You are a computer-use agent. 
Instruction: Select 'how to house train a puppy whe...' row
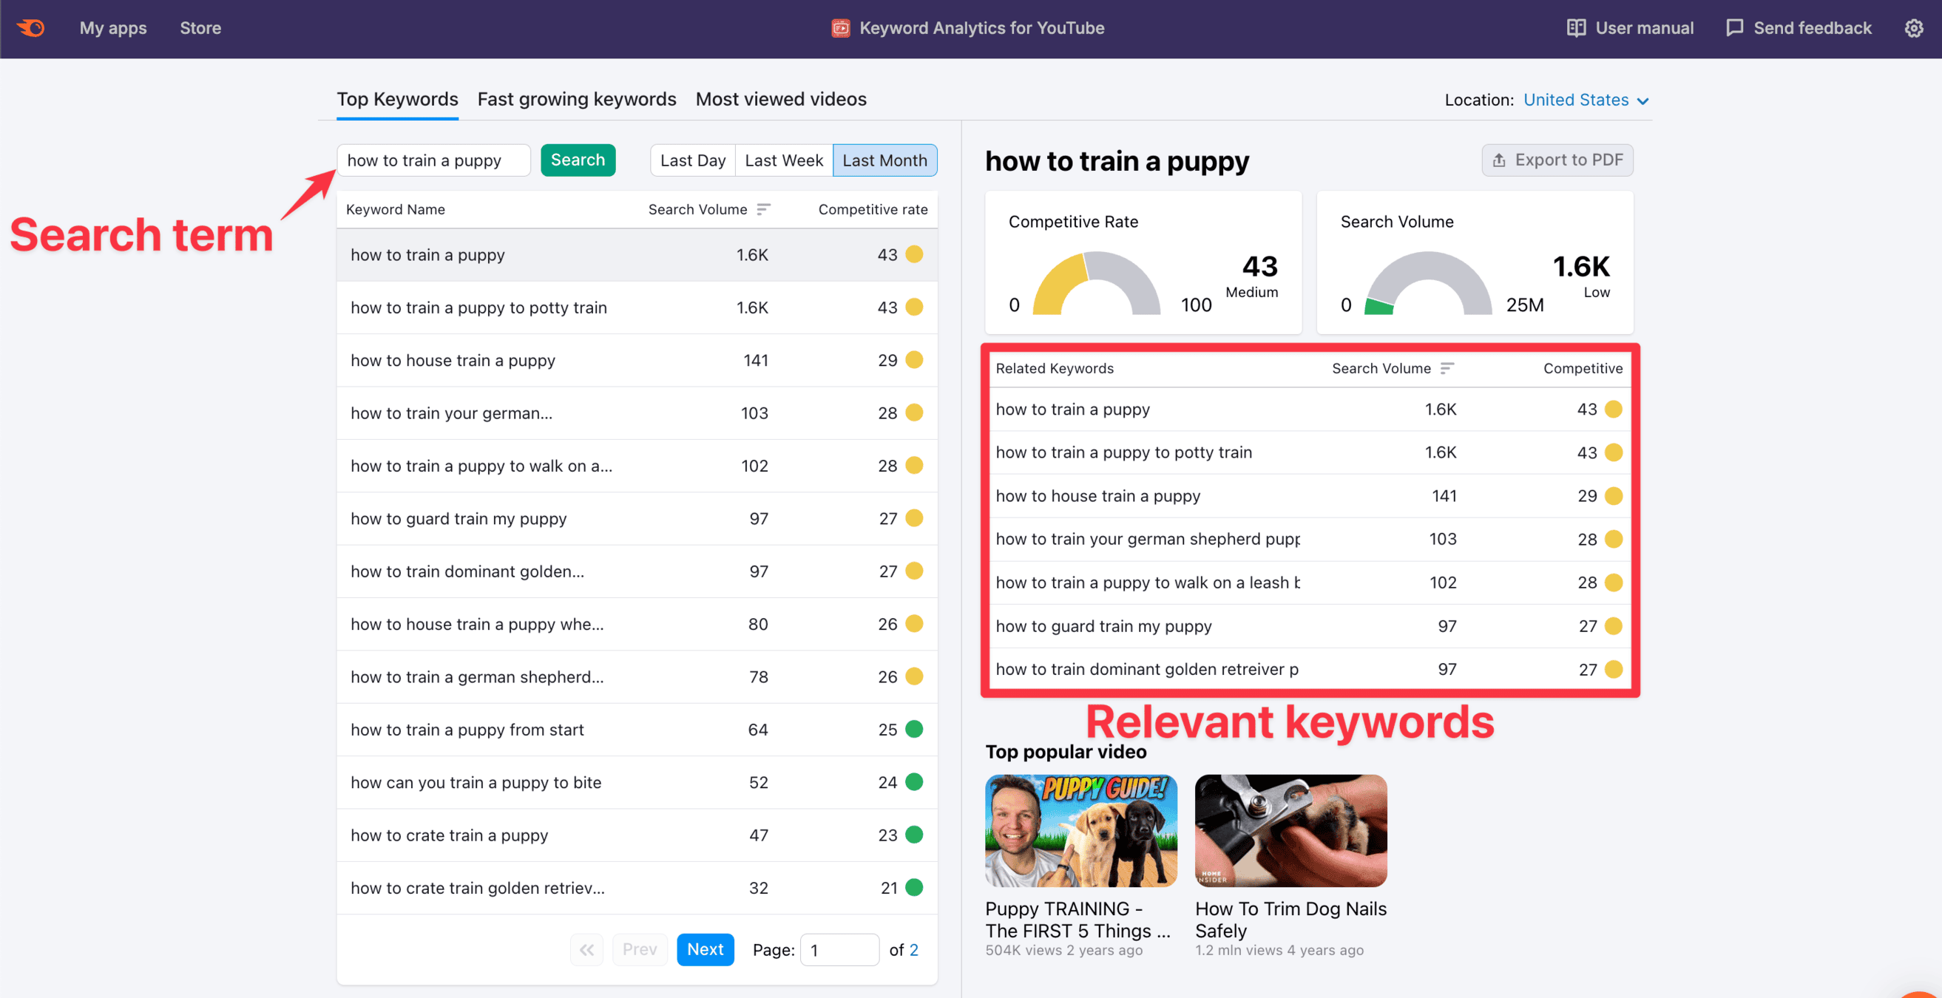[637, 624]
